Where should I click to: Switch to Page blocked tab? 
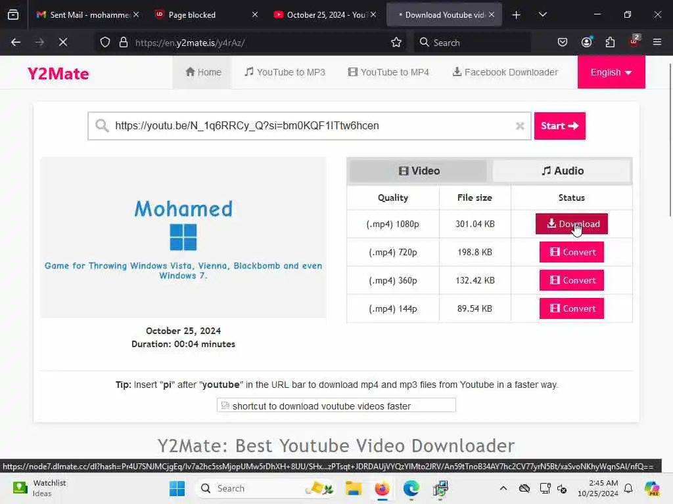tap(206, 14)
